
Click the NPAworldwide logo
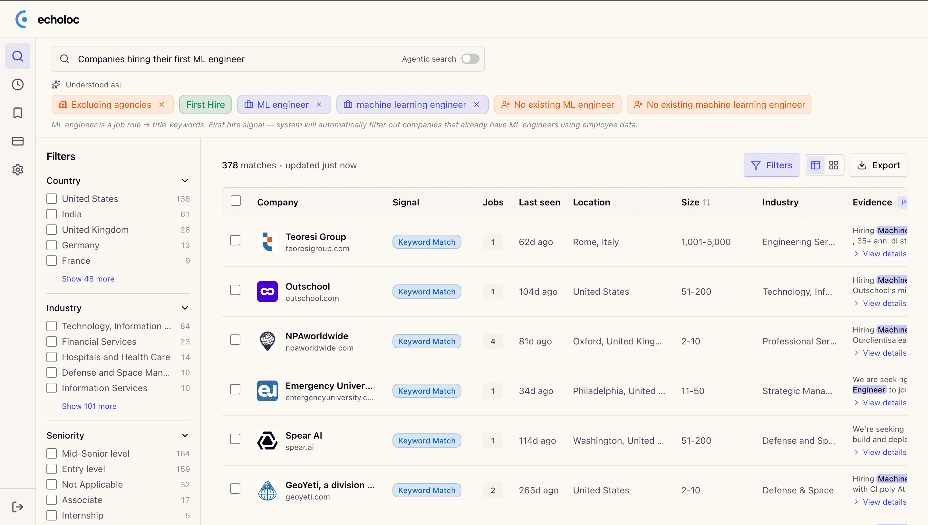pos(267,341)
